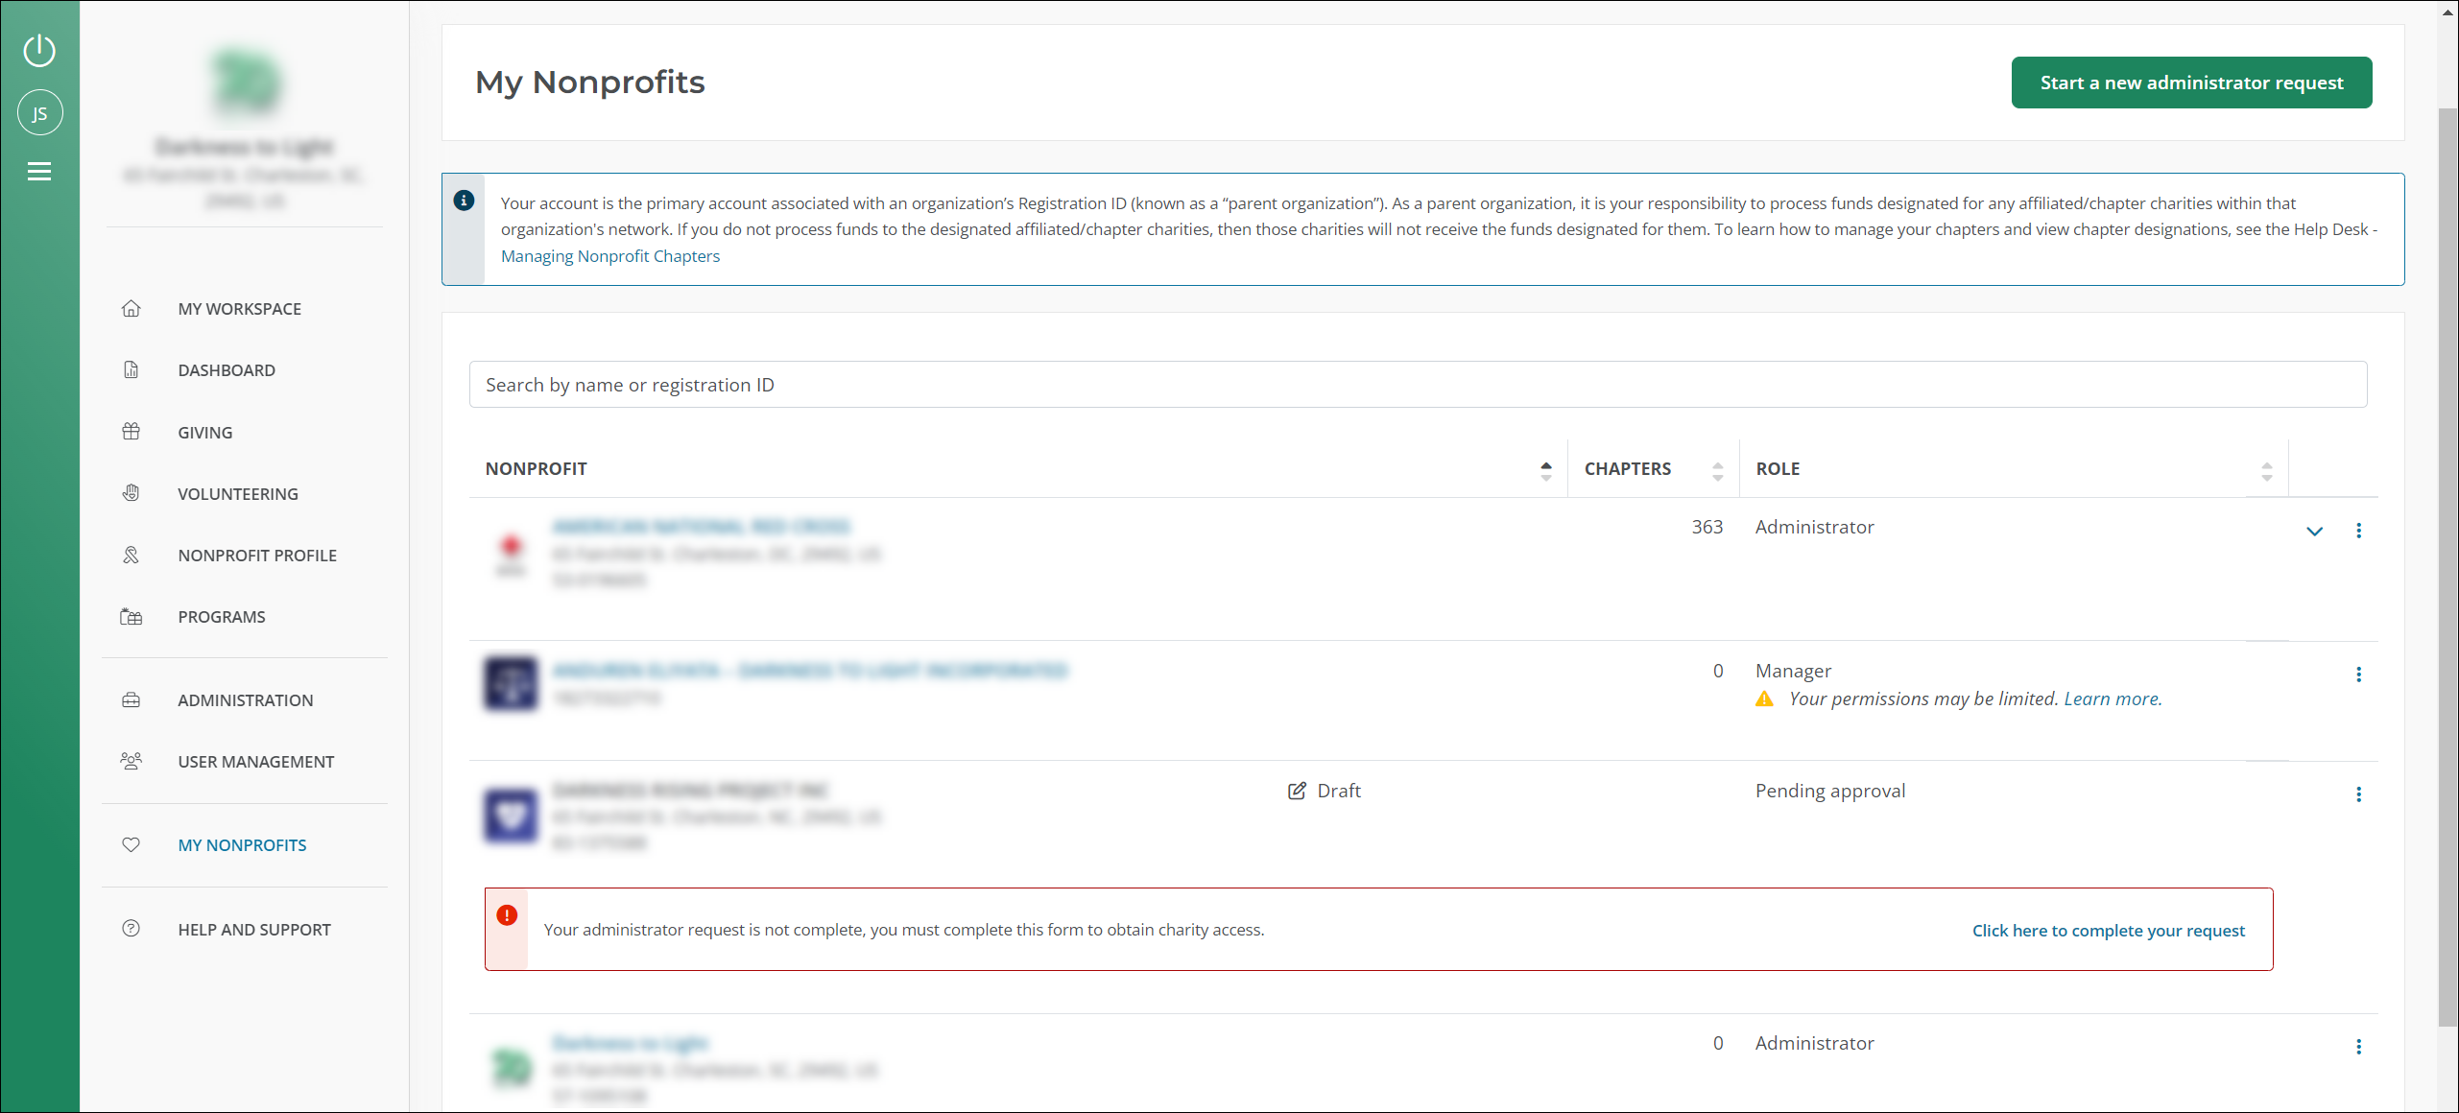The width and height of the screenshot is (2459, 1113).
Task: Go to User Management menu item
Action: pyautogui.click(x=255, y=762)
